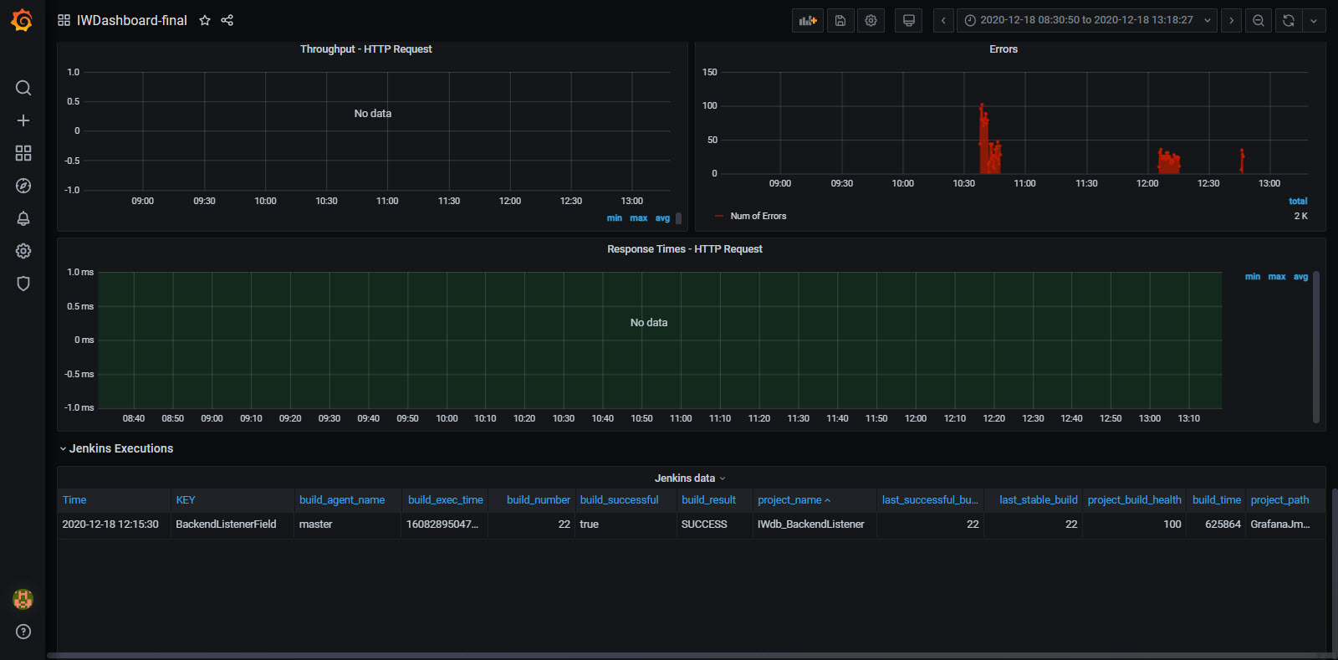This screenshot has width=1338, height=660.
Task: Open the Alerting bell icon
Action: pos(23,218)
